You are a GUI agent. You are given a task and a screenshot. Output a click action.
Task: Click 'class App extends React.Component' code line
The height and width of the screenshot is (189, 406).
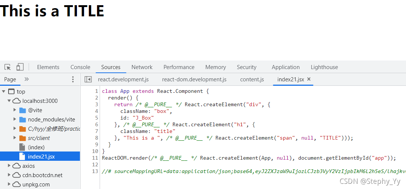(x=155, y=91)
